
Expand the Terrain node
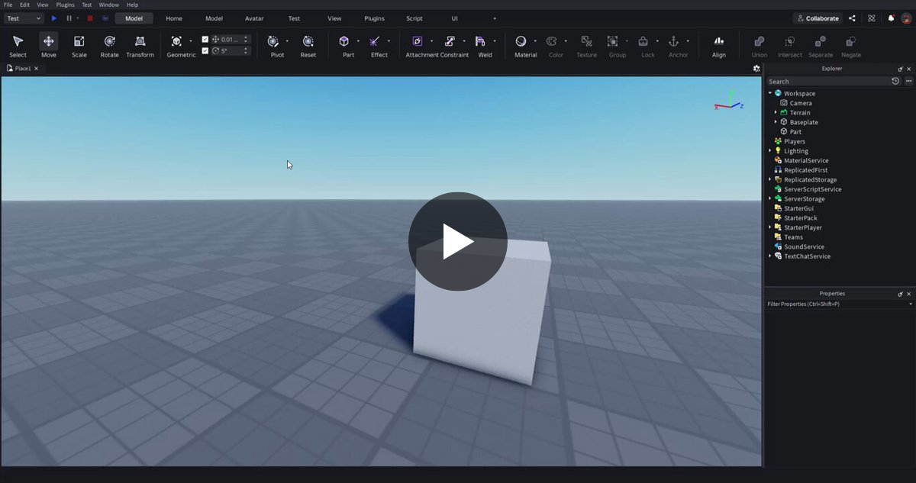pos(776,112)
